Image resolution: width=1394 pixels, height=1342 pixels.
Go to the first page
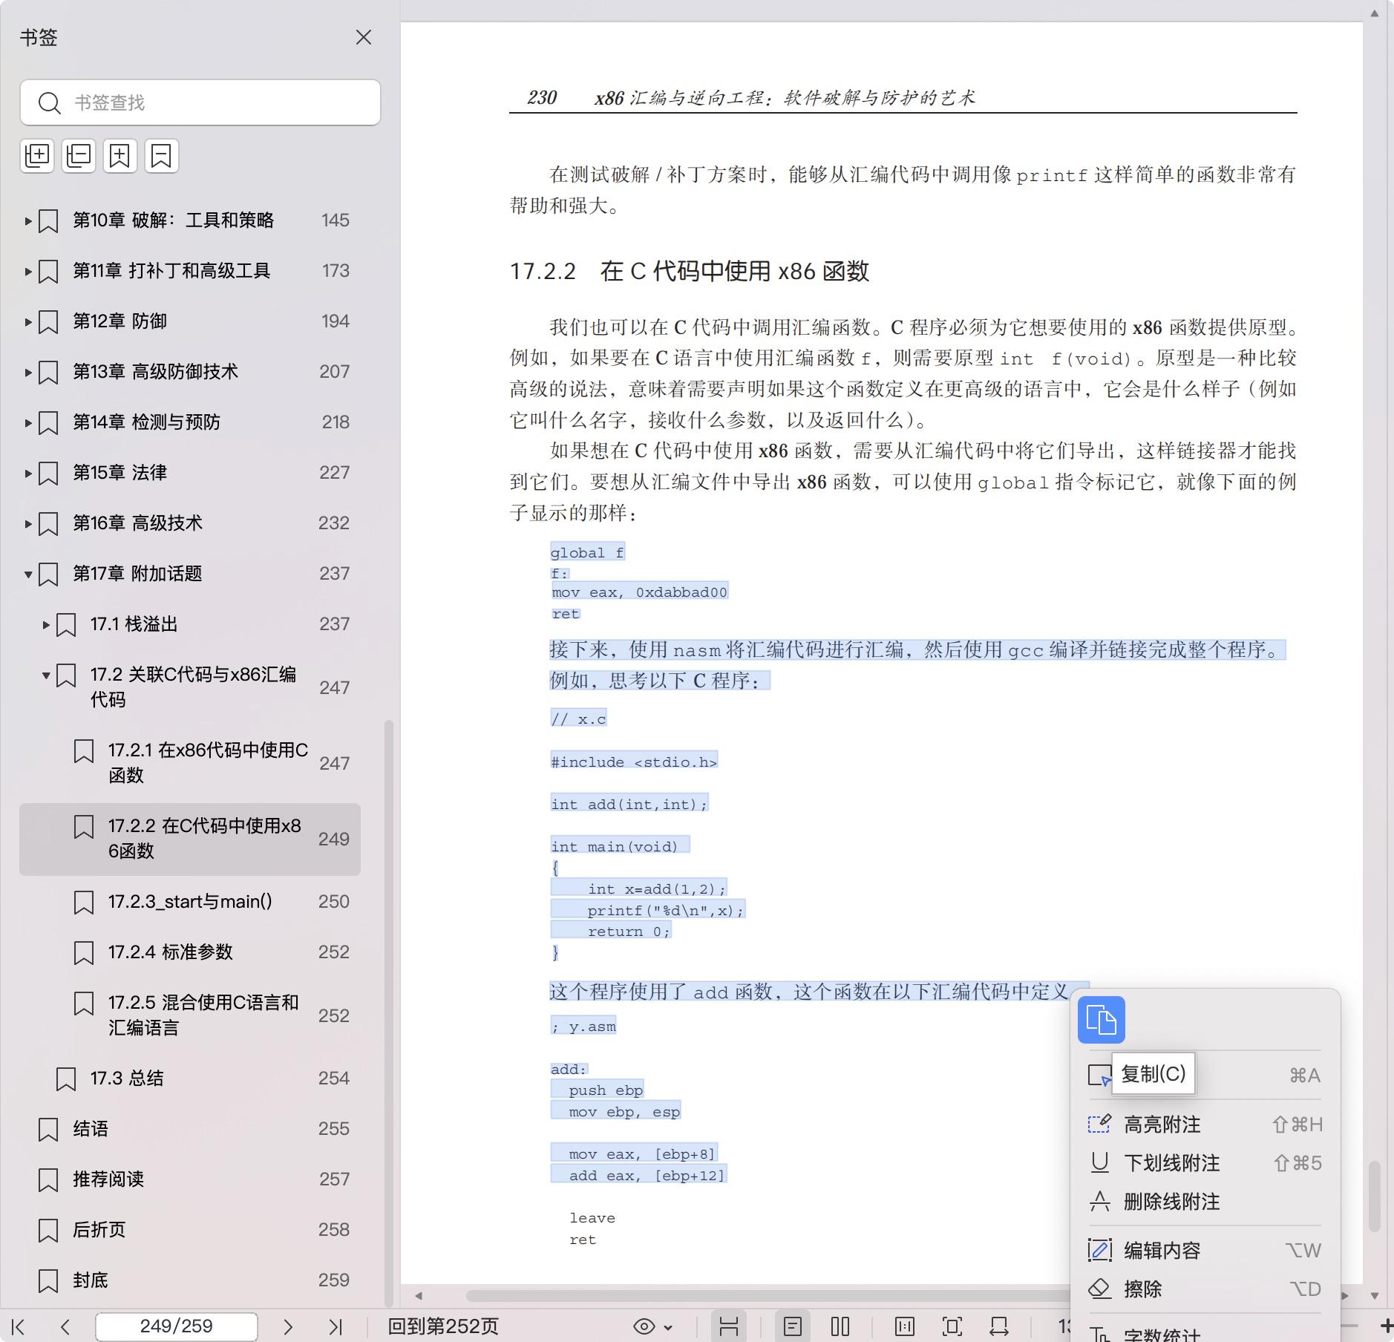coord(19,1326)
